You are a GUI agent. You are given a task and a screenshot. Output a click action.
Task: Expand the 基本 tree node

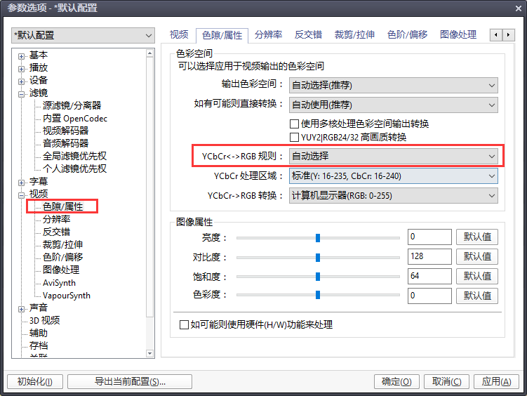pyautogui.click(x=21, y=56)
